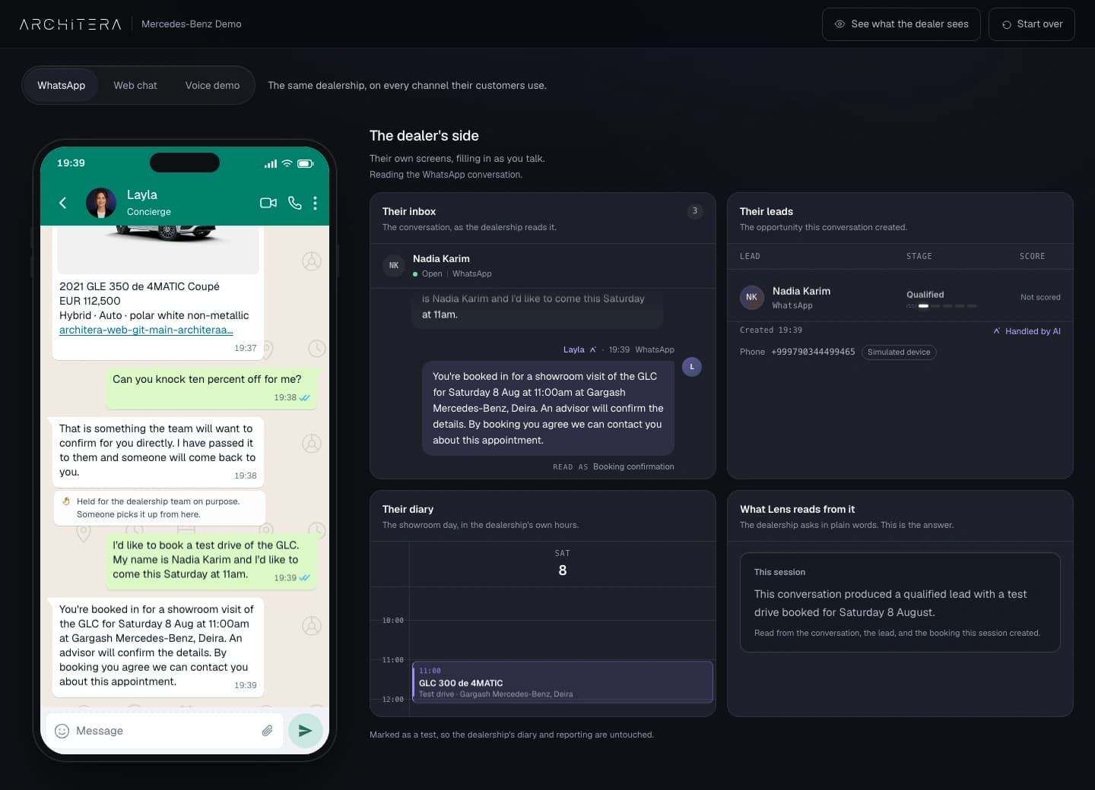Click the Nadia Karim name in inbox
Viewport: 1095px width, 790px height.
(441, 258)
